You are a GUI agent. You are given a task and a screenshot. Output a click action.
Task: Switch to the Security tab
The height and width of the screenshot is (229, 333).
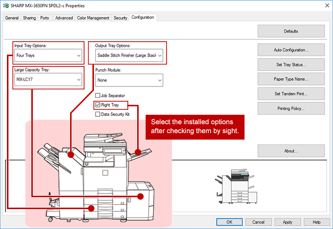tap(120, 18)
